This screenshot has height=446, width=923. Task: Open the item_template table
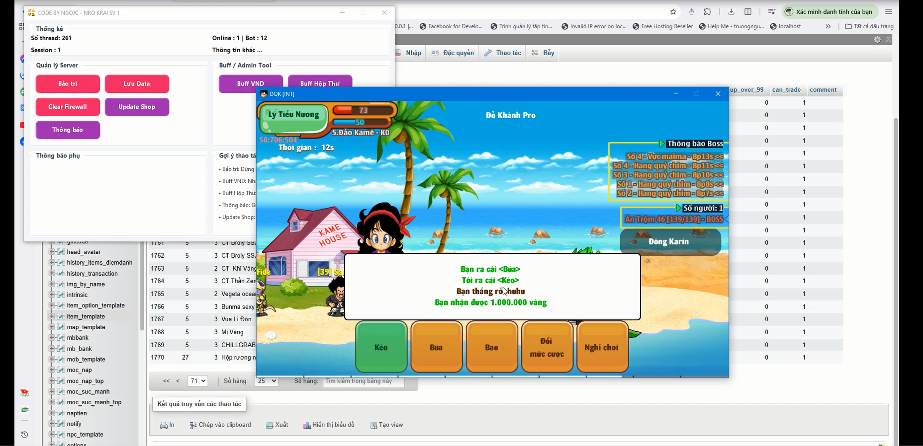click(86, 316)
